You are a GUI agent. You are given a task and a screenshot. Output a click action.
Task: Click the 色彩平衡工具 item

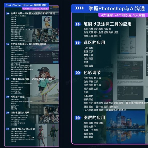91,82
